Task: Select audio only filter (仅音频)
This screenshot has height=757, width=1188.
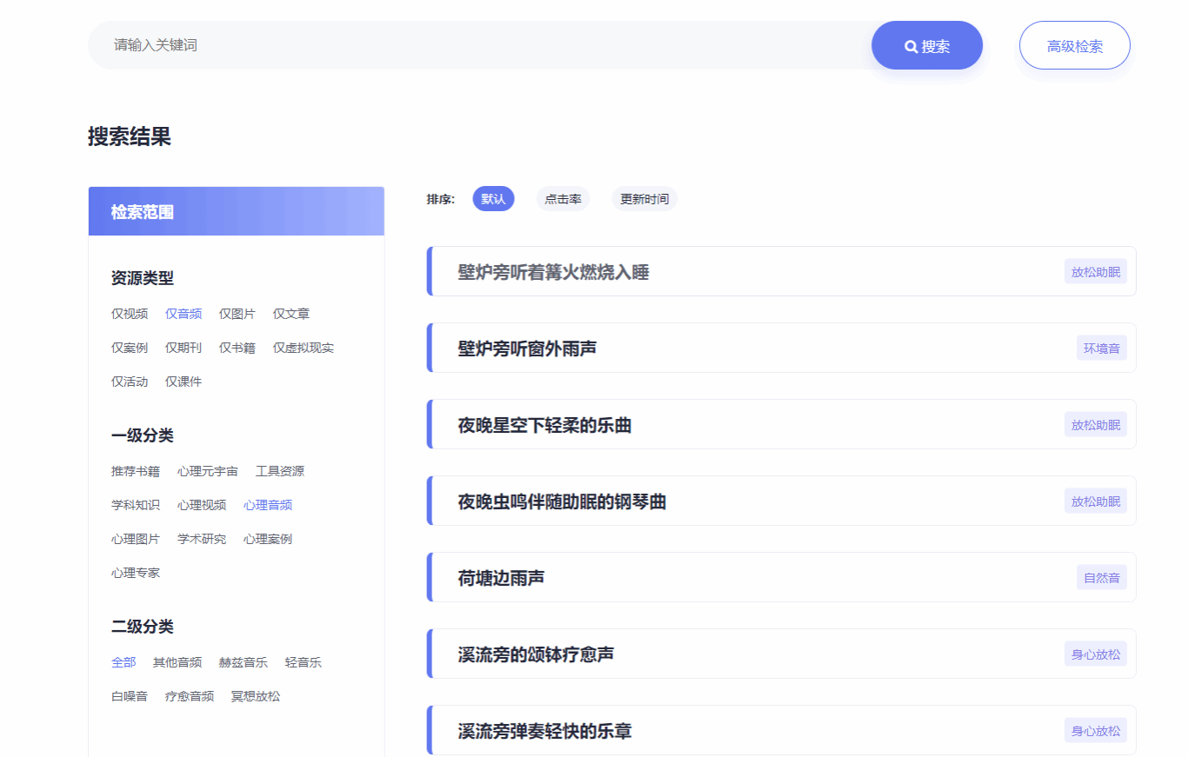Action: (x=184, y=314)
